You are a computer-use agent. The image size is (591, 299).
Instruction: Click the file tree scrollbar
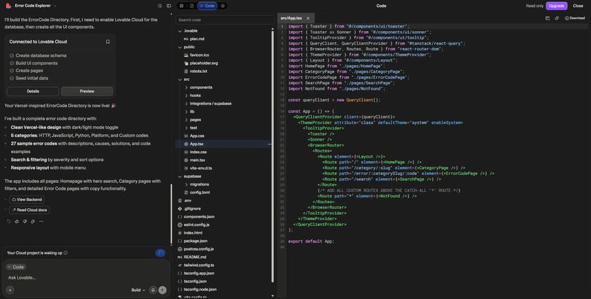pyautogui.click(x=273, y=156)
